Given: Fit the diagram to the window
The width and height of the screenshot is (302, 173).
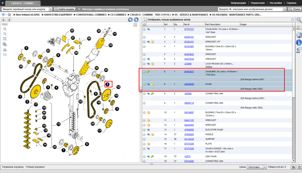Looking at the screenshot, I should [x=5, y=39].
